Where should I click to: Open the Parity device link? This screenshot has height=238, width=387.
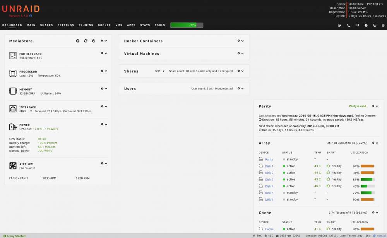[x=269, y=159]
